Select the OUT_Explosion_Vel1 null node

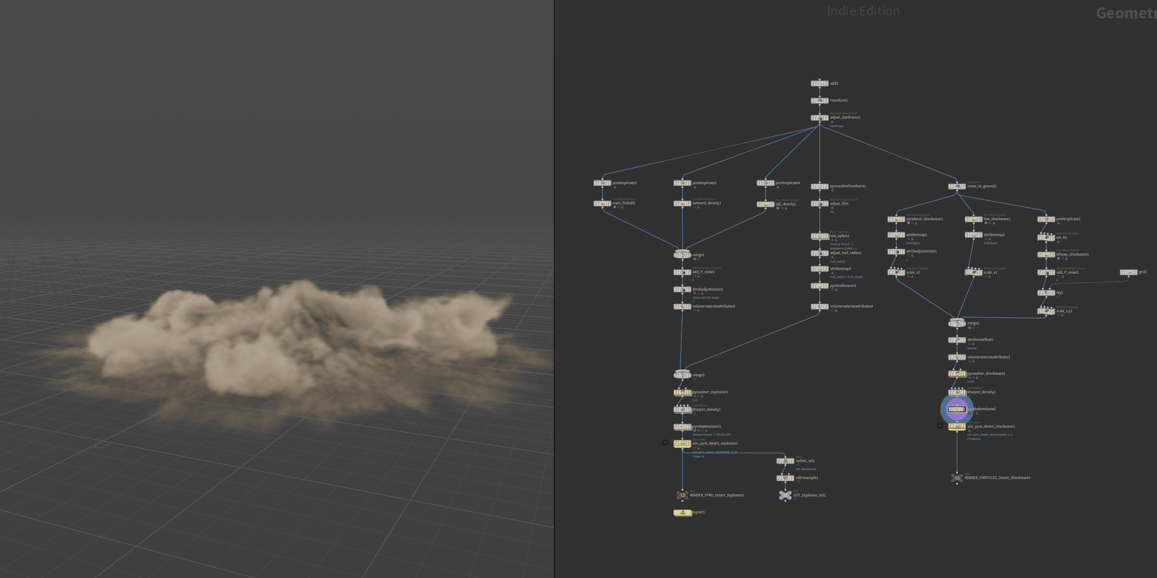(x=785, y=494)
